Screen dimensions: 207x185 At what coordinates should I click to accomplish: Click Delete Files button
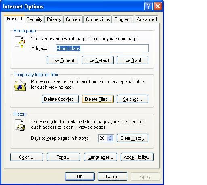click(x=98, y=99)
